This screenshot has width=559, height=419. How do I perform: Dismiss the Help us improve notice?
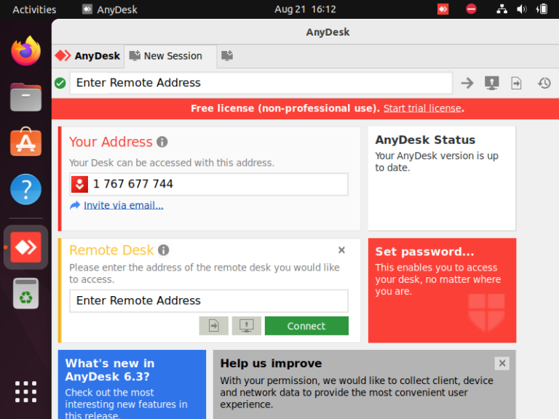pos(502,364)
